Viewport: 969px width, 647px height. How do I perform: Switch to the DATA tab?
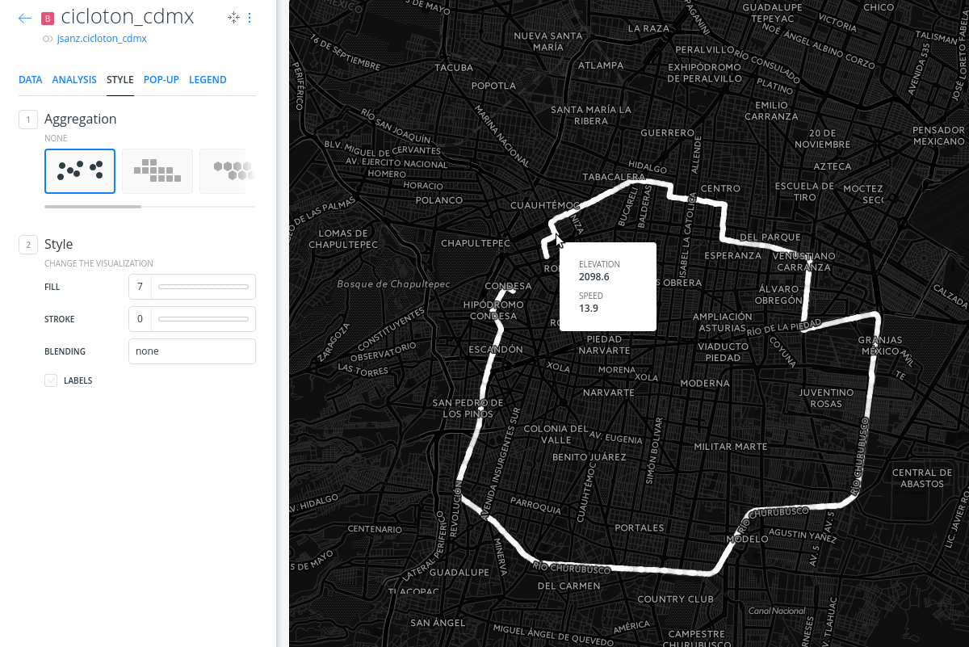(x=31, y=80)
